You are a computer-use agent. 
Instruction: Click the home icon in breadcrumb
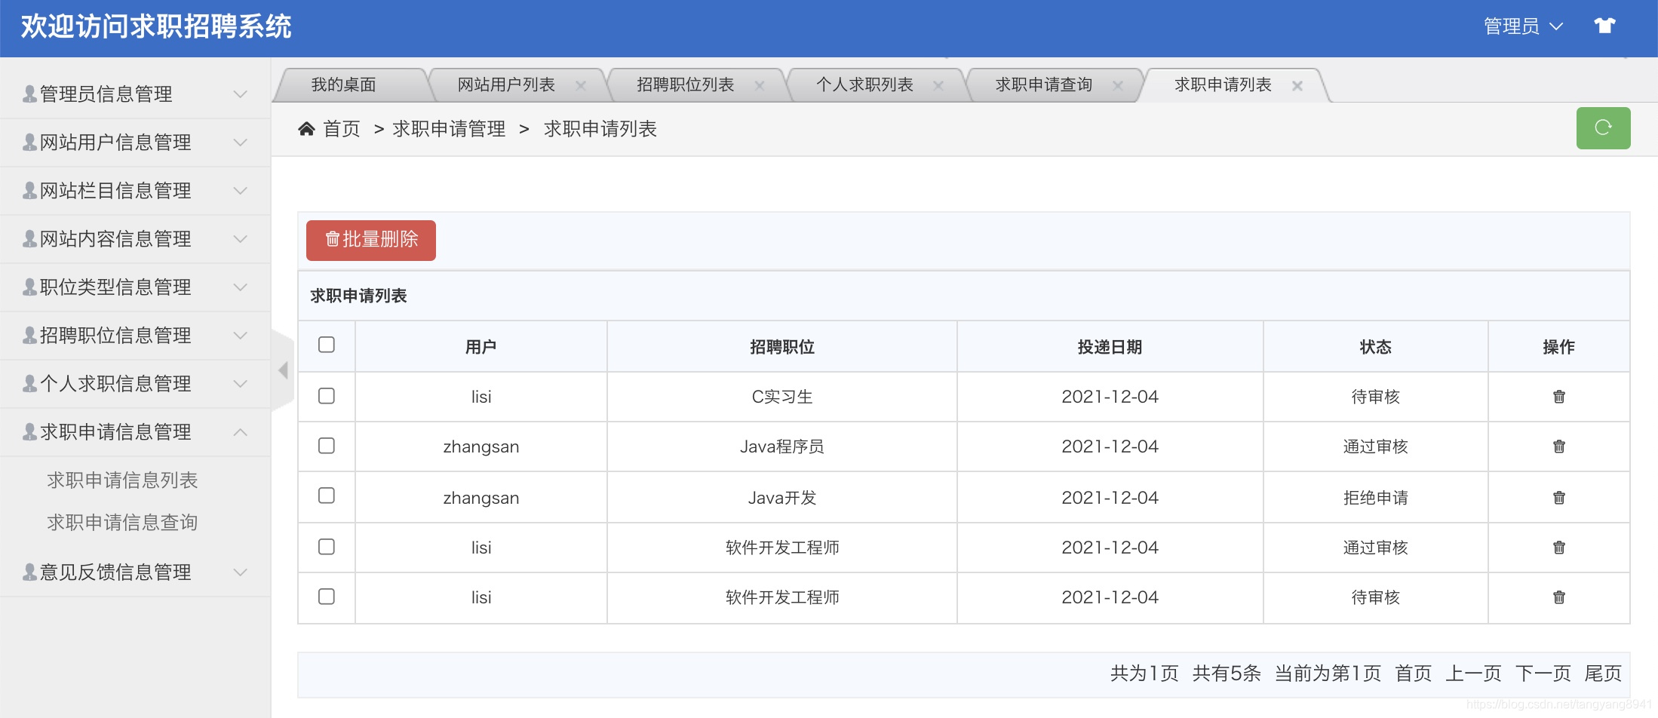[306, 129]
